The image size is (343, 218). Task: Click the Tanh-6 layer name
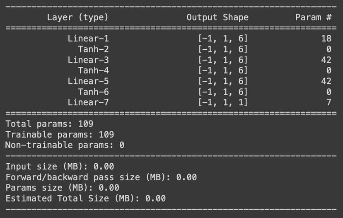point(93,92)
